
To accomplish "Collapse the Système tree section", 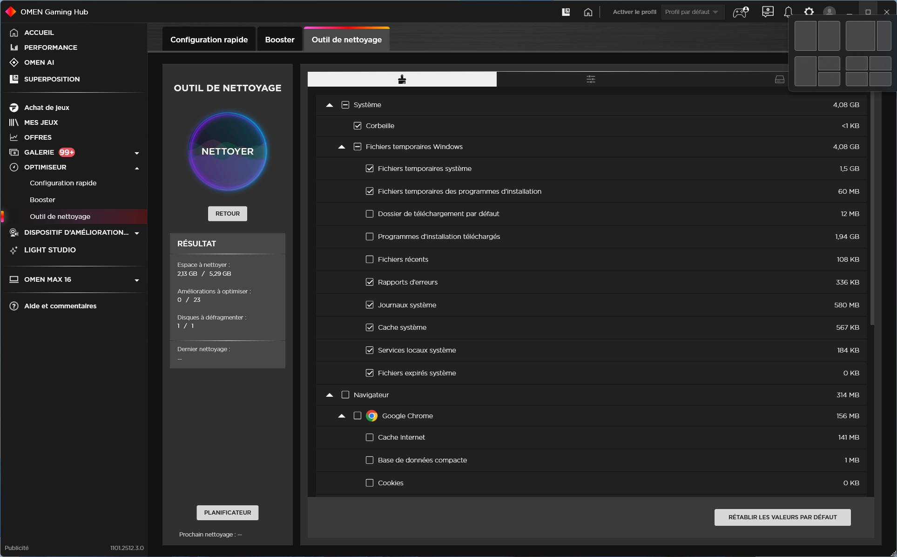I will (x=330, y=105).
